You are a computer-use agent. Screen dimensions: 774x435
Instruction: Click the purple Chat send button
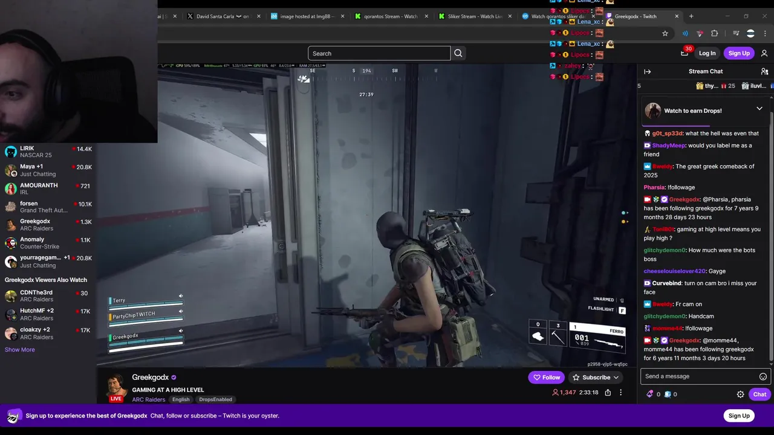759,395
